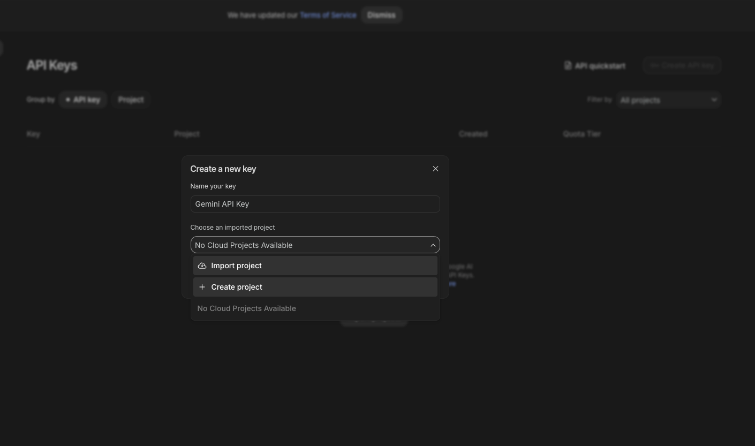Group by Project tab

[x=131, y=100]
